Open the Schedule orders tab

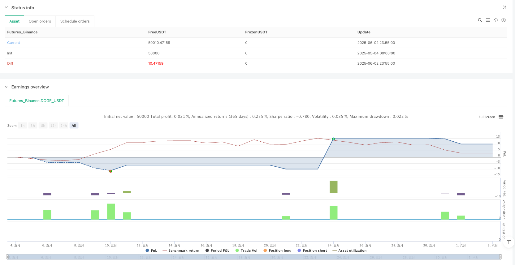tap(75, 21)
